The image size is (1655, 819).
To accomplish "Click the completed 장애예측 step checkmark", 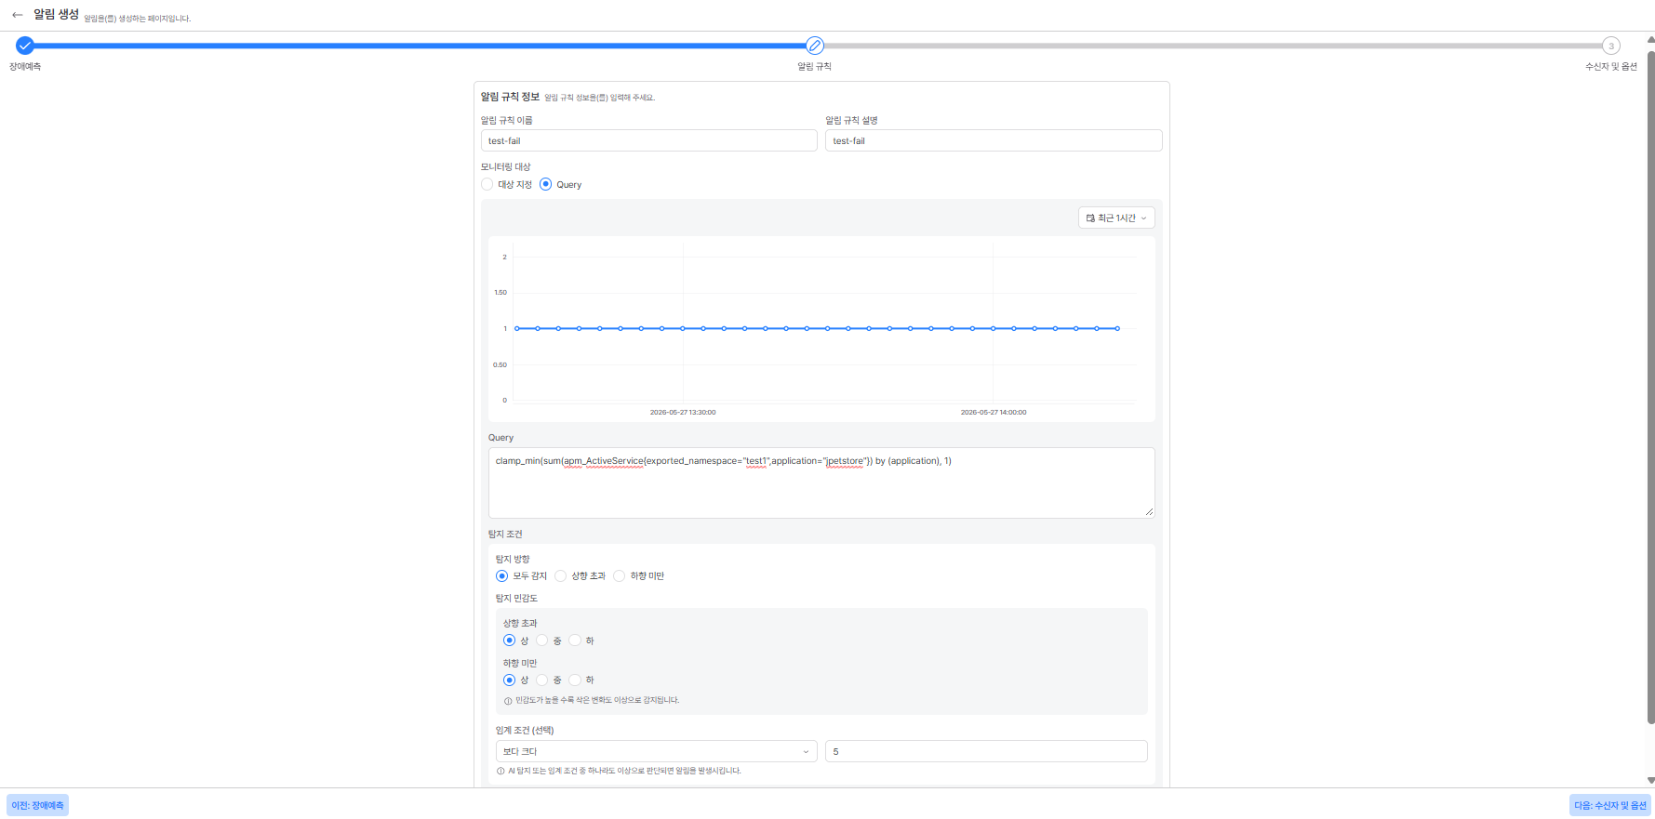I will point(25,46).
